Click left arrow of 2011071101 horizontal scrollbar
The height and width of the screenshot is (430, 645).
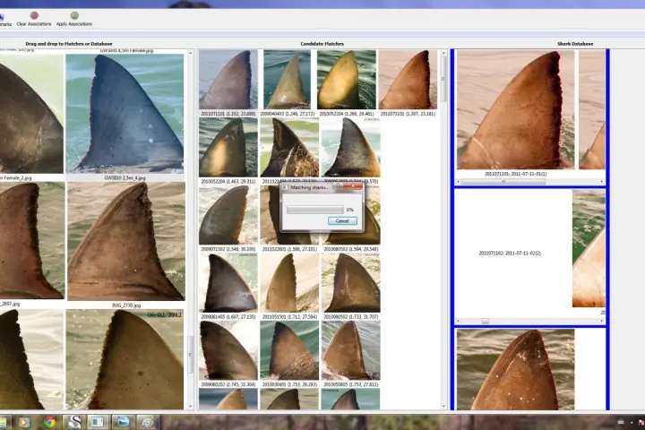tap(459, 182)
